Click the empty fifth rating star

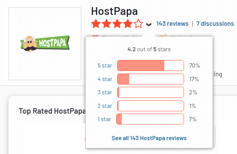(x=138, y=24)
